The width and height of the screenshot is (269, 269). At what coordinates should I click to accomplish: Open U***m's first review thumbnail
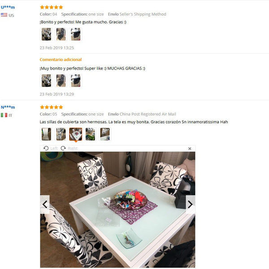point(46,35)
